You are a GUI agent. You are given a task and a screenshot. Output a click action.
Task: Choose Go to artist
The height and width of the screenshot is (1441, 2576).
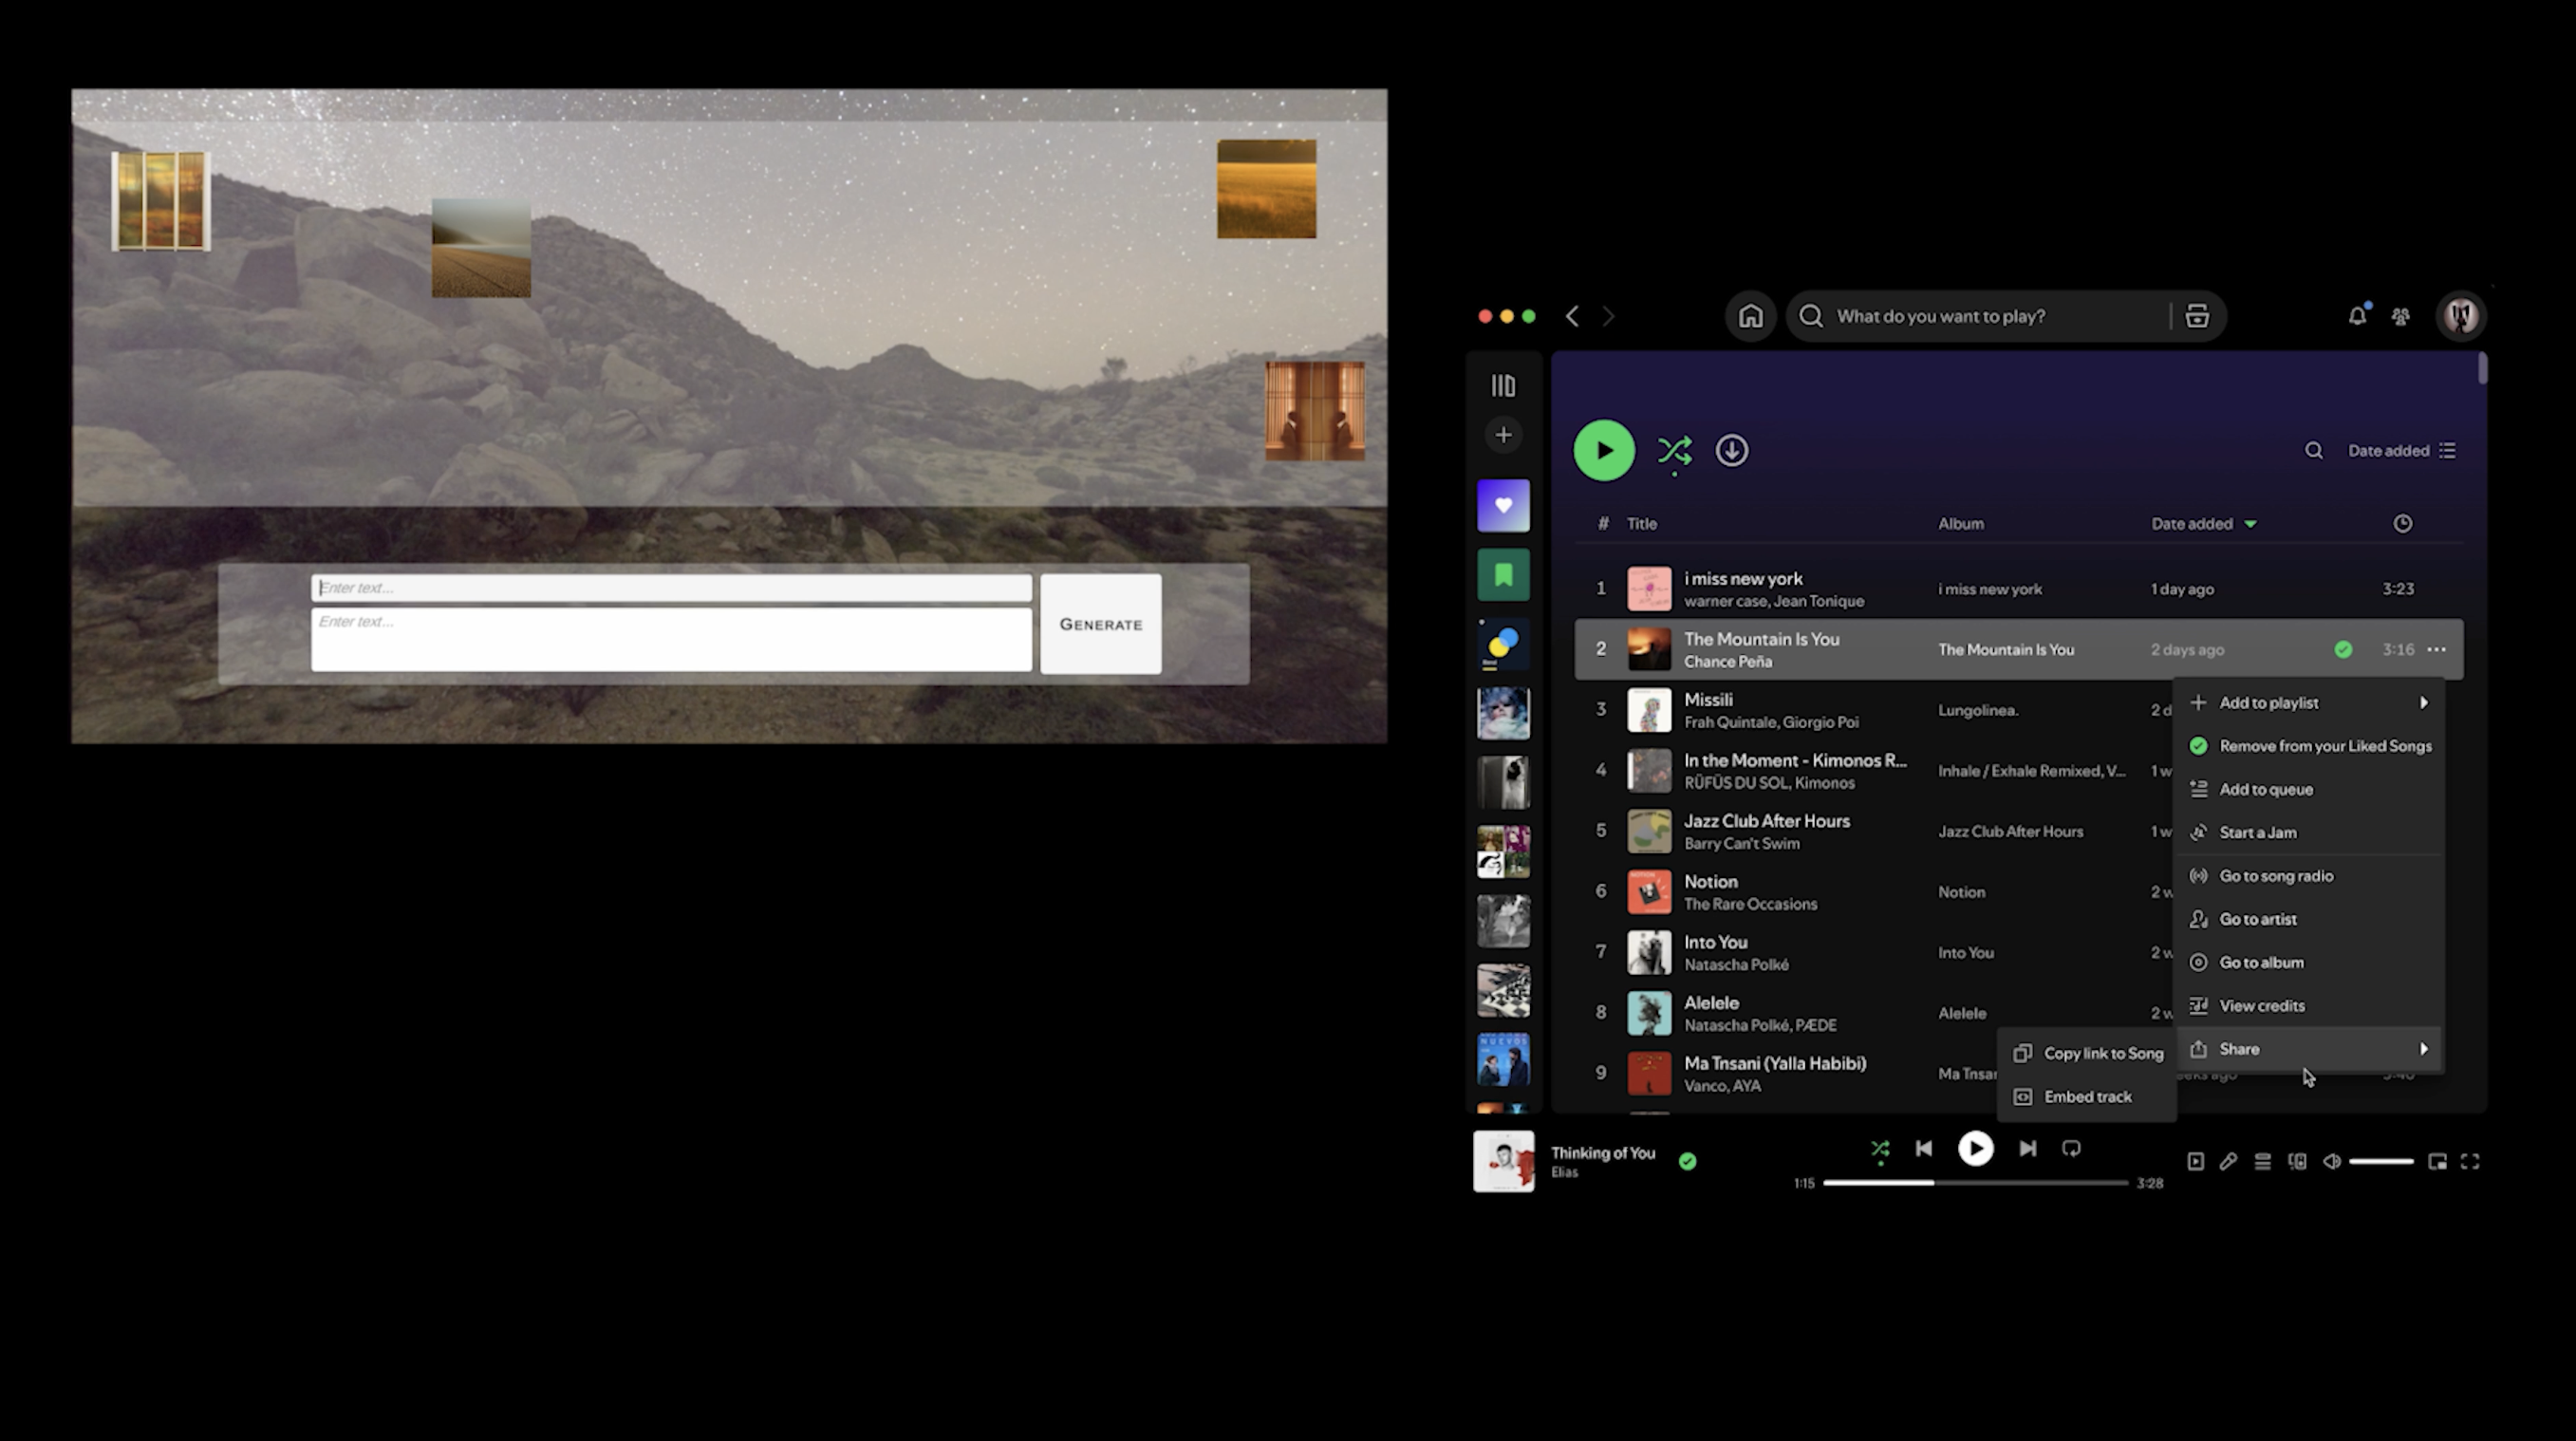tap(2310, 919)
